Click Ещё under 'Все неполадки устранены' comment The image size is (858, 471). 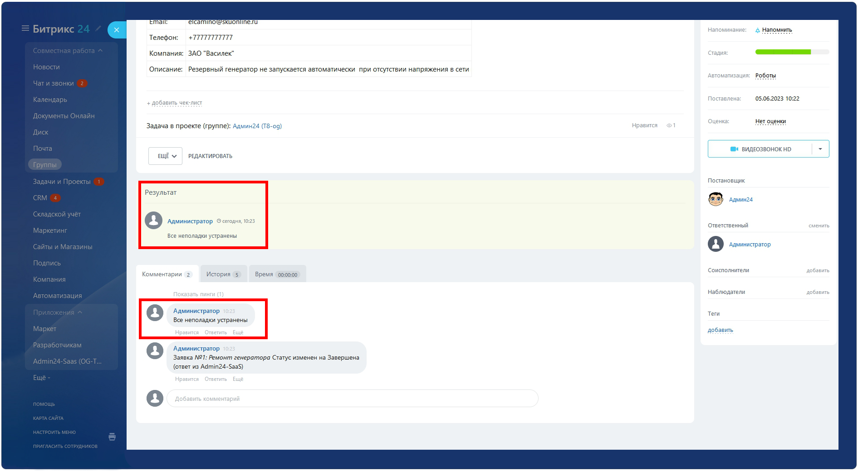pyautogui.click(x=238, y=332)
